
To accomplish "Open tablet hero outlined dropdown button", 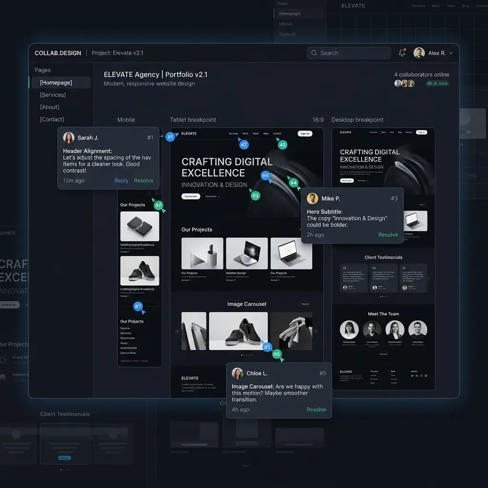I will 212,196.
